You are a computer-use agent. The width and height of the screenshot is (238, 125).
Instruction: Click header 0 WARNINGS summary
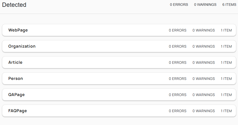click(205, 5)
